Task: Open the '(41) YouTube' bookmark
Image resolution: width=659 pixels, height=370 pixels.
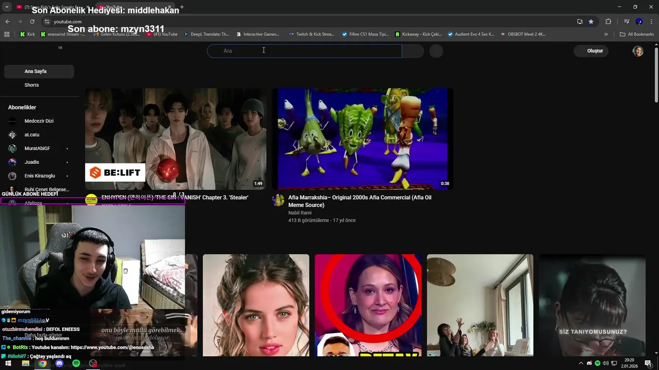Action: 162,34
